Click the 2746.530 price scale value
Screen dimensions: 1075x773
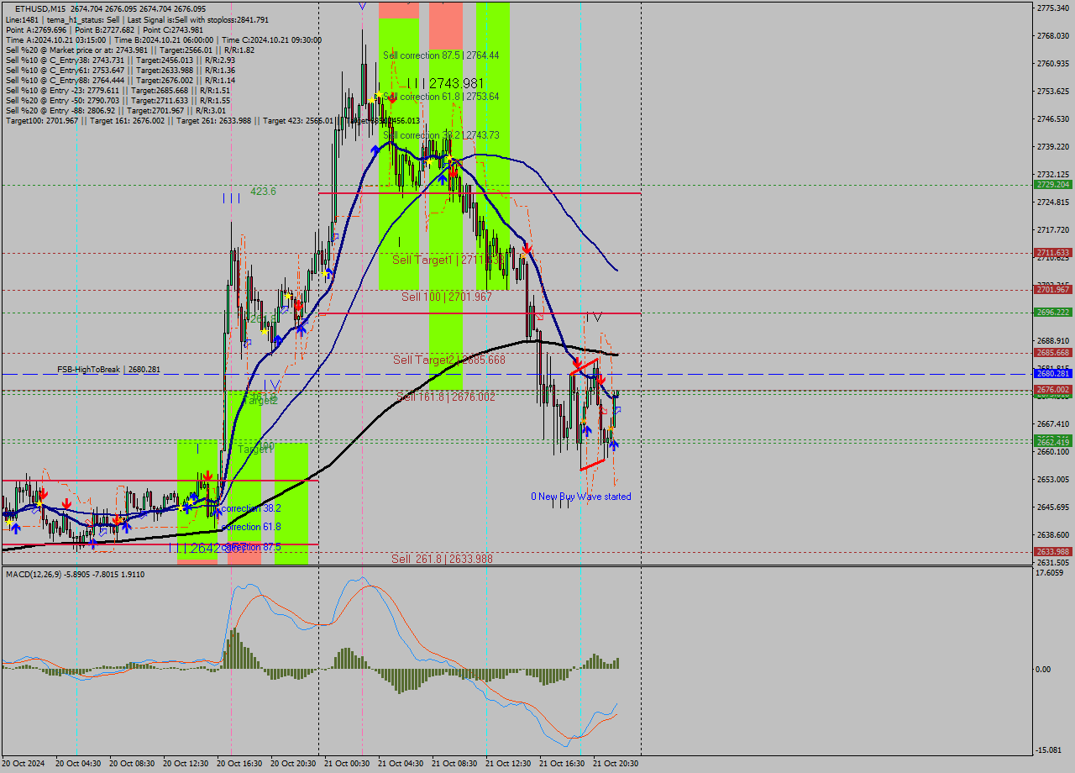pyautogui.click(x=1053, y=118)
